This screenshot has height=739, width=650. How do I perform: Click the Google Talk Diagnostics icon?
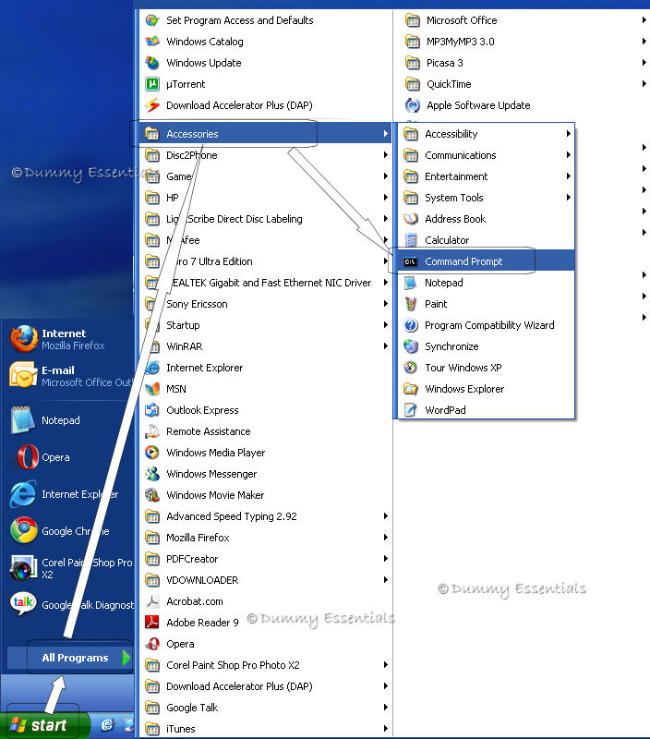[x=24, y=604]
